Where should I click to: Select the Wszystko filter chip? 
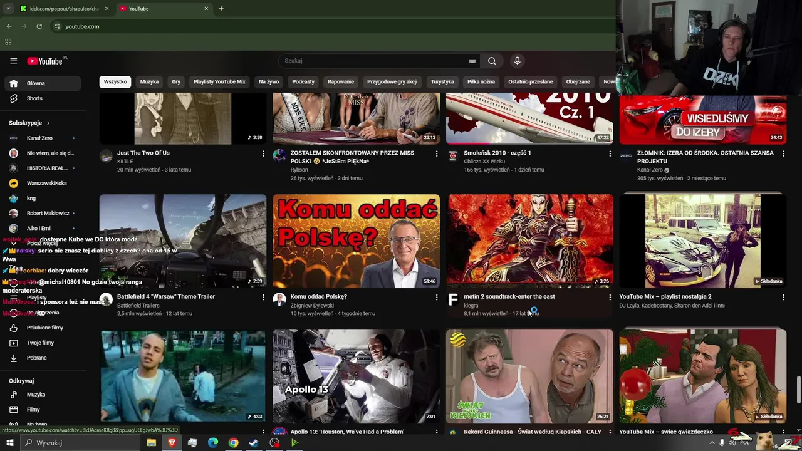[x=115, y=81]
